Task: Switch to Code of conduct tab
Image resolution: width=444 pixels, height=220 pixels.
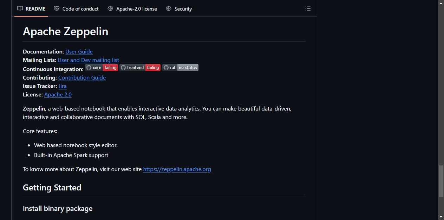Action: coord(76,8)
